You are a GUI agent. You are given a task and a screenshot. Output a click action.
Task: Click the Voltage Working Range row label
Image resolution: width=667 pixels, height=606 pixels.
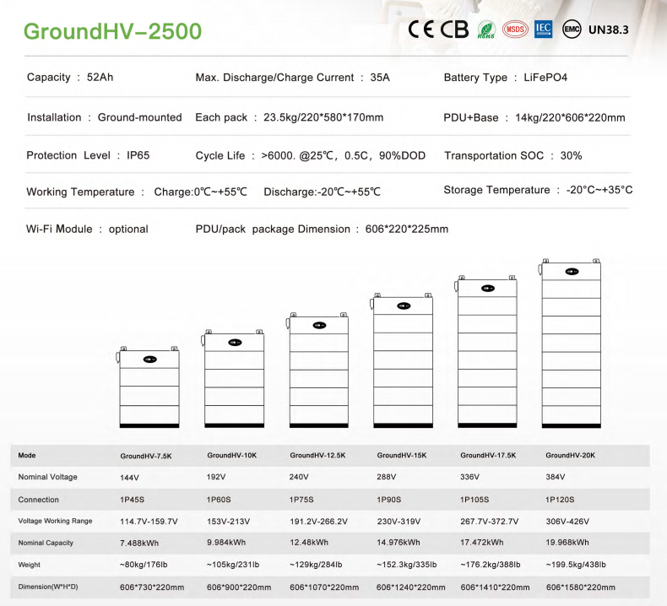tap(56, 521)
